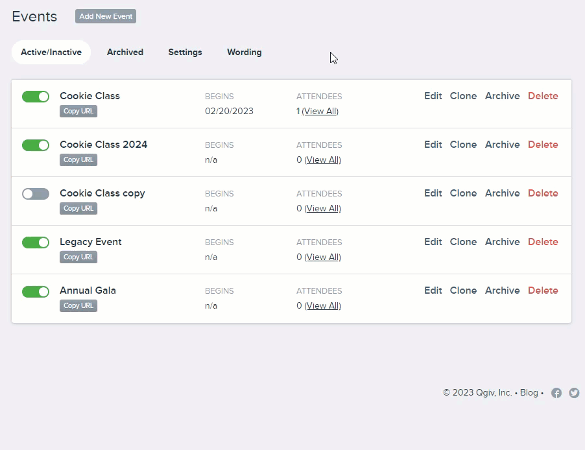
Task: Click the Add New Event button
Action: tap(106, 16)
